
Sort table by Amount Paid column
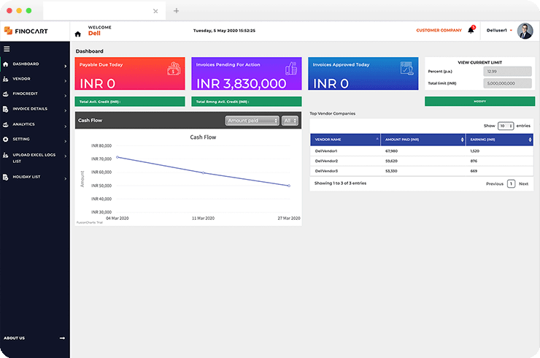423,140
